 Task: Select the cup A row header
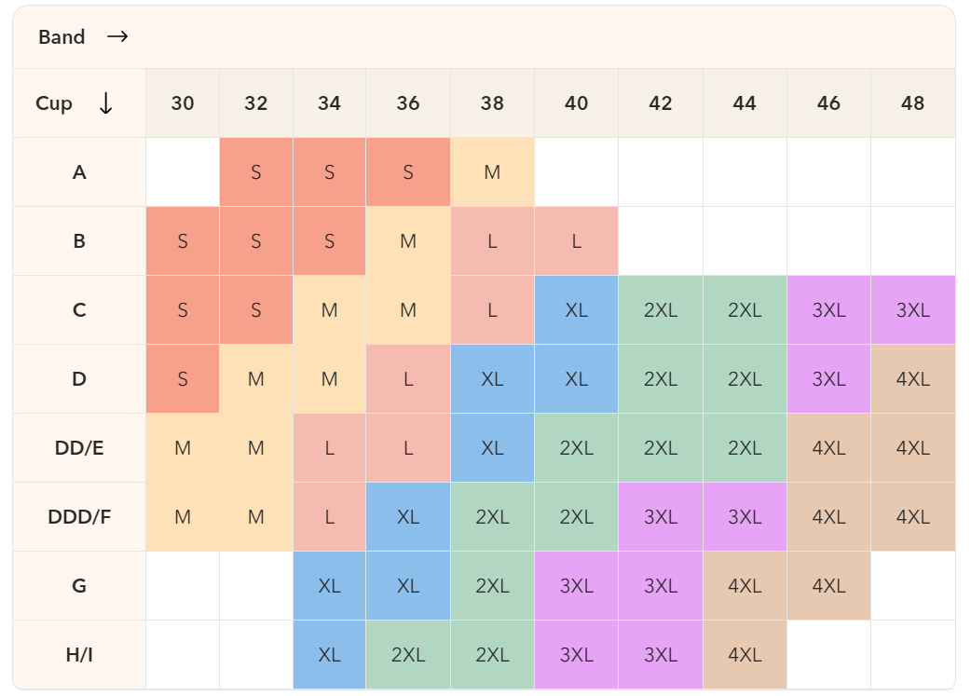[x=79, y=172]
